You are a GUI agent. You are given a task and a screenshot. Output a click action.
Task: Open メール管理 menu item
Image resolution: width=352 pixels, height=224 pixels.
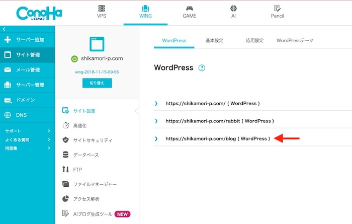click(27, 70)
